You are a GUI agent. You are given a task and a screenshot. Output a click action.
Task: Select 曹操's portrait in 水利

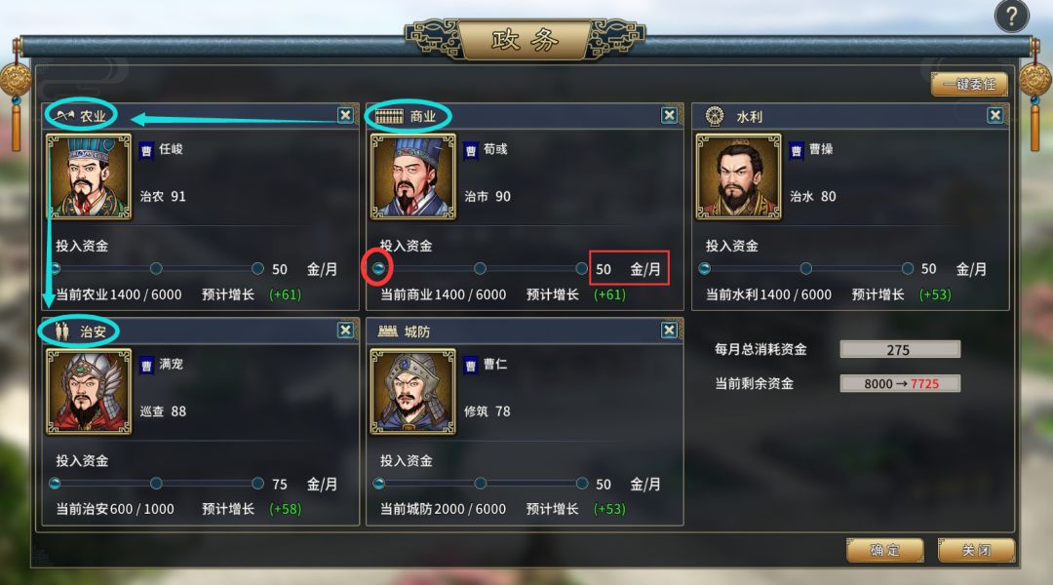(739, 176)
